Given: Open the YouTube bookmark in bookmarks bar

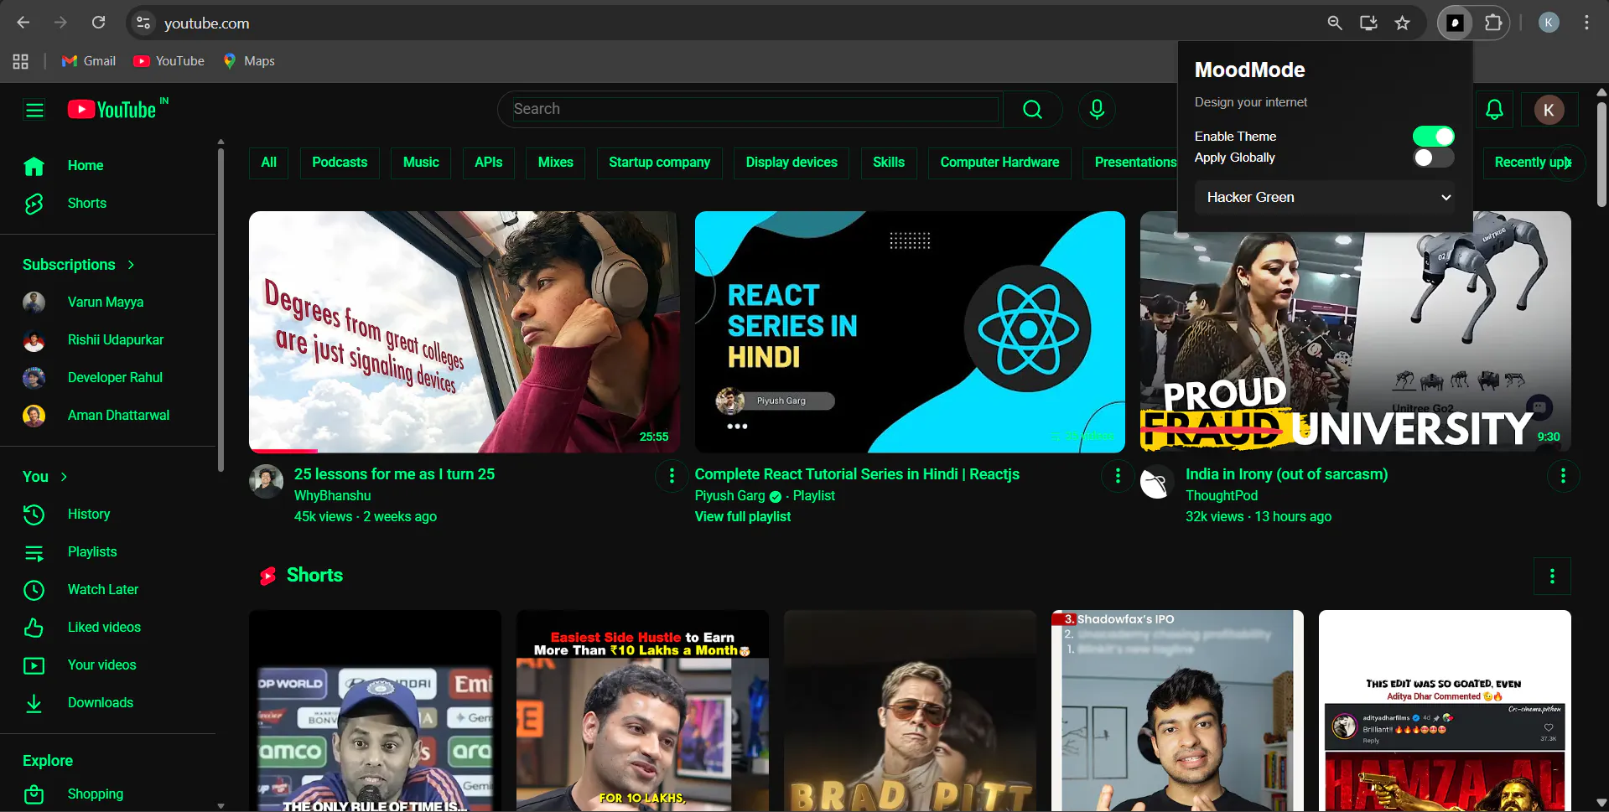Looking at the screenshot, I should coord(169,61).
